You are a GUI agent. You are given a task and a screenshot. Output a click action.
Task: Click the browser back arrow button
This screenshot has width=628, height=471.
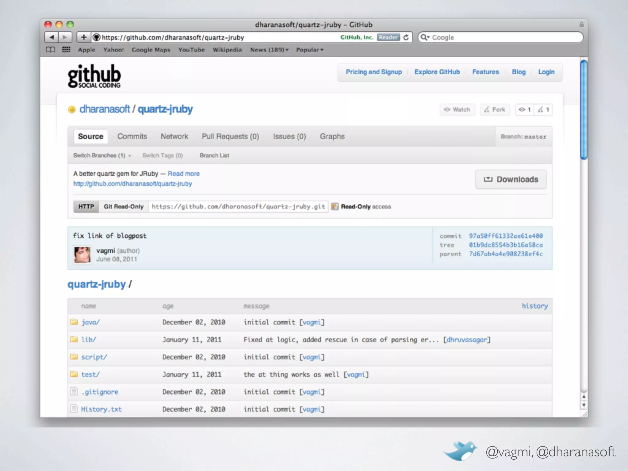52,37
